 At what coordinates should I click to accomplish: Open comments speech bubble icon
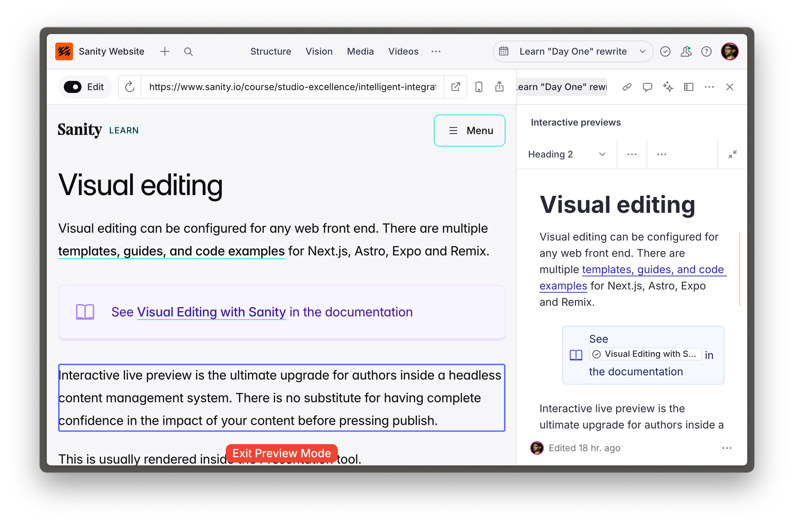pos(648,87)
